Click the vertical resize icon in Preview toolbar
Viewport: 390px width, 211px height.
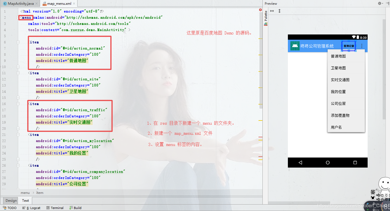279,10
